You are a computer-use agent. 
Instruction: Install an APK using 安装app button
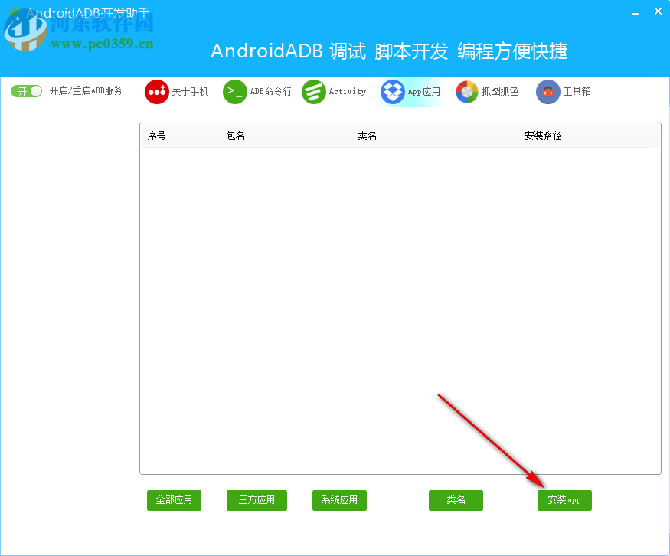(564, 500)
